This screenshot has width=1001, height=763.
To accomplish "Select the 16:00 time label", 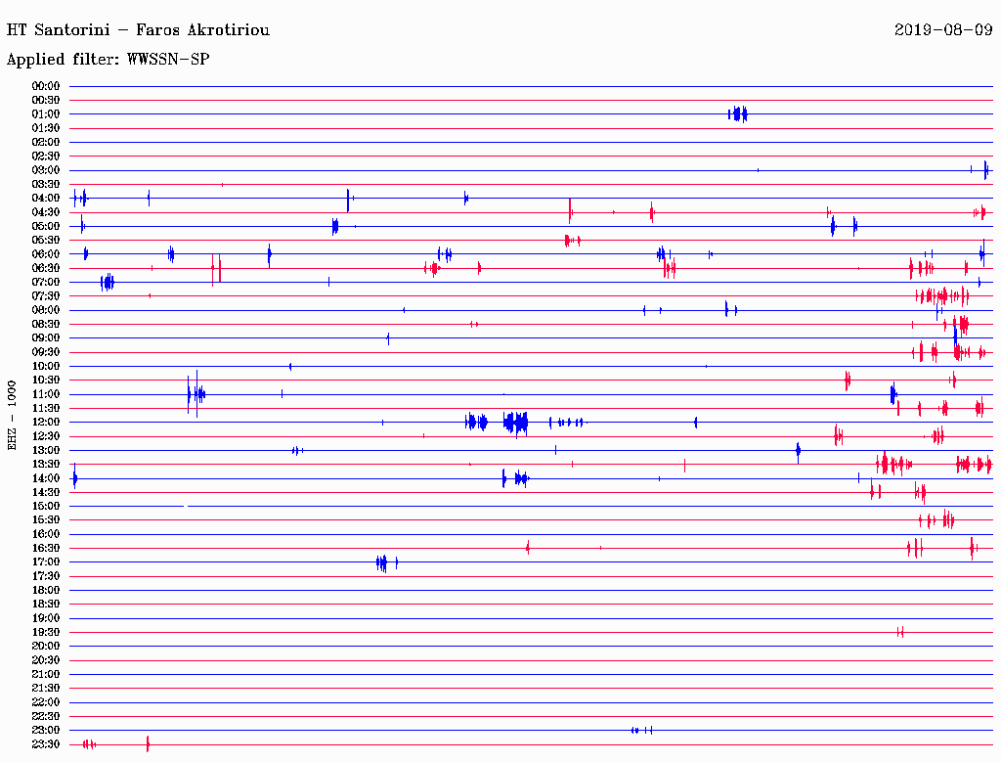I will pyautogui.click(x=46, y=534).
